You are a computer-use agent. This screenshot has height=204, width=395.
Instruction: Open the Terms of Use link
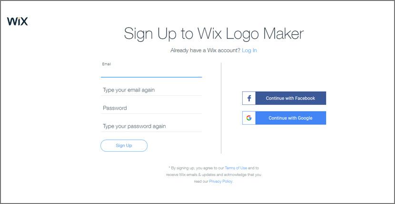(x=236, y=168)
